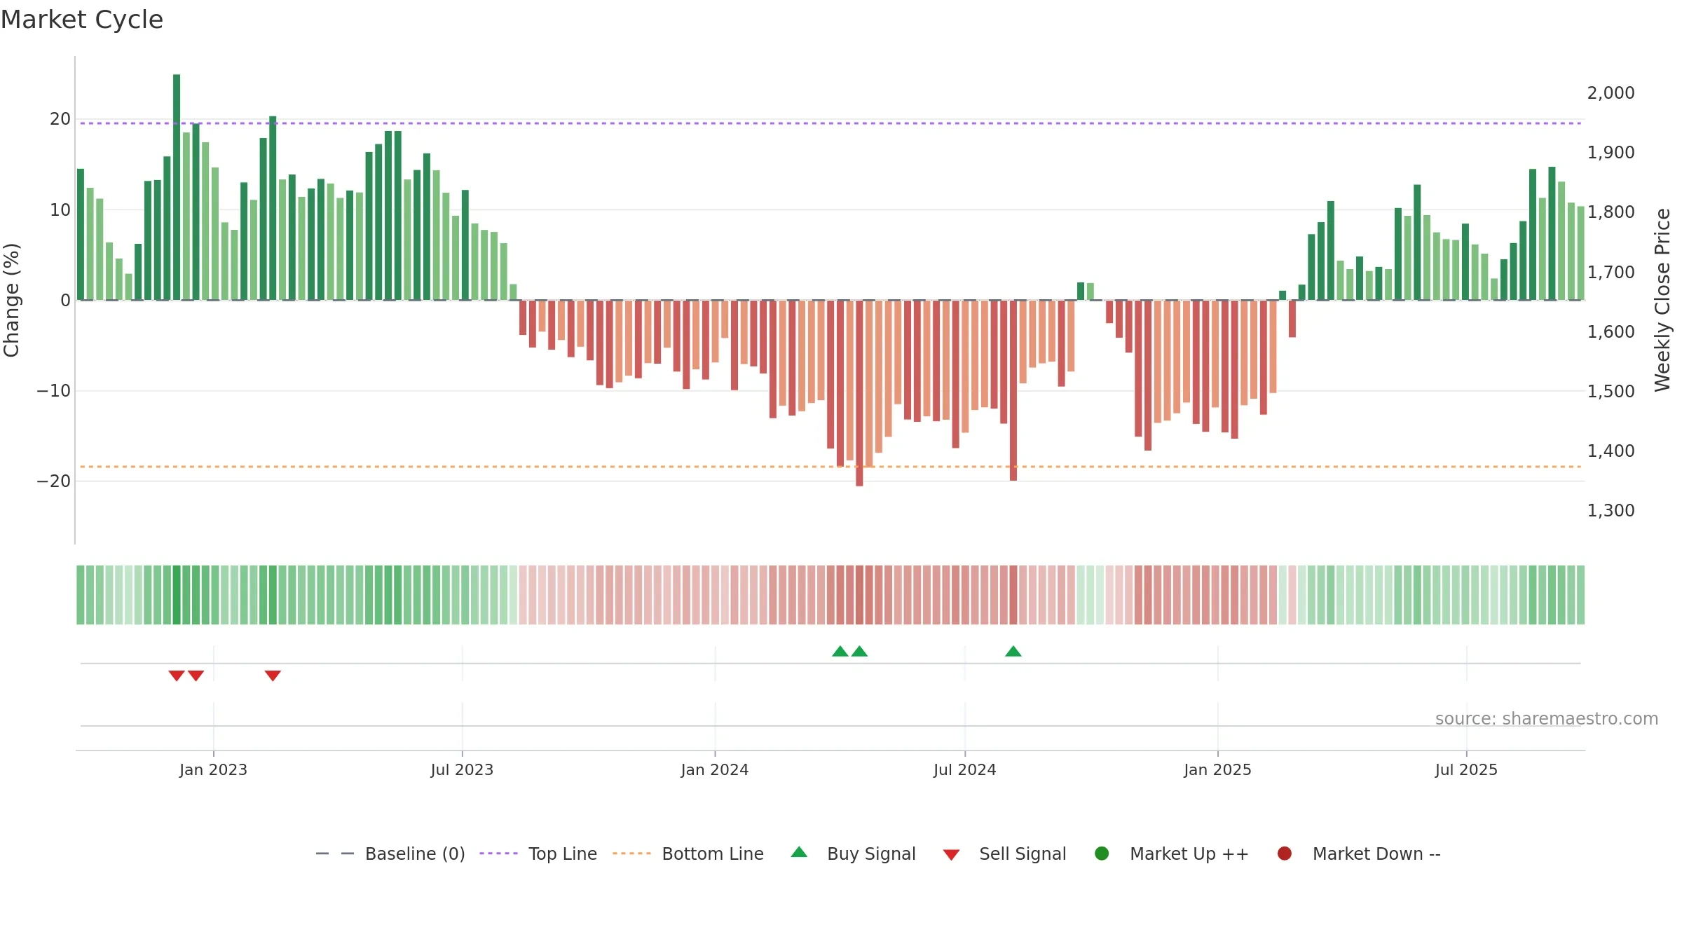Click the green Market Up circle in legend
The height and width of the screenshot is (946, 1682).
[x=1102, y=854]
